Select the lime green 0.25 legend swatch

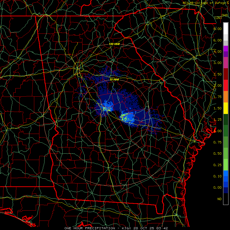tap(226, 165)
